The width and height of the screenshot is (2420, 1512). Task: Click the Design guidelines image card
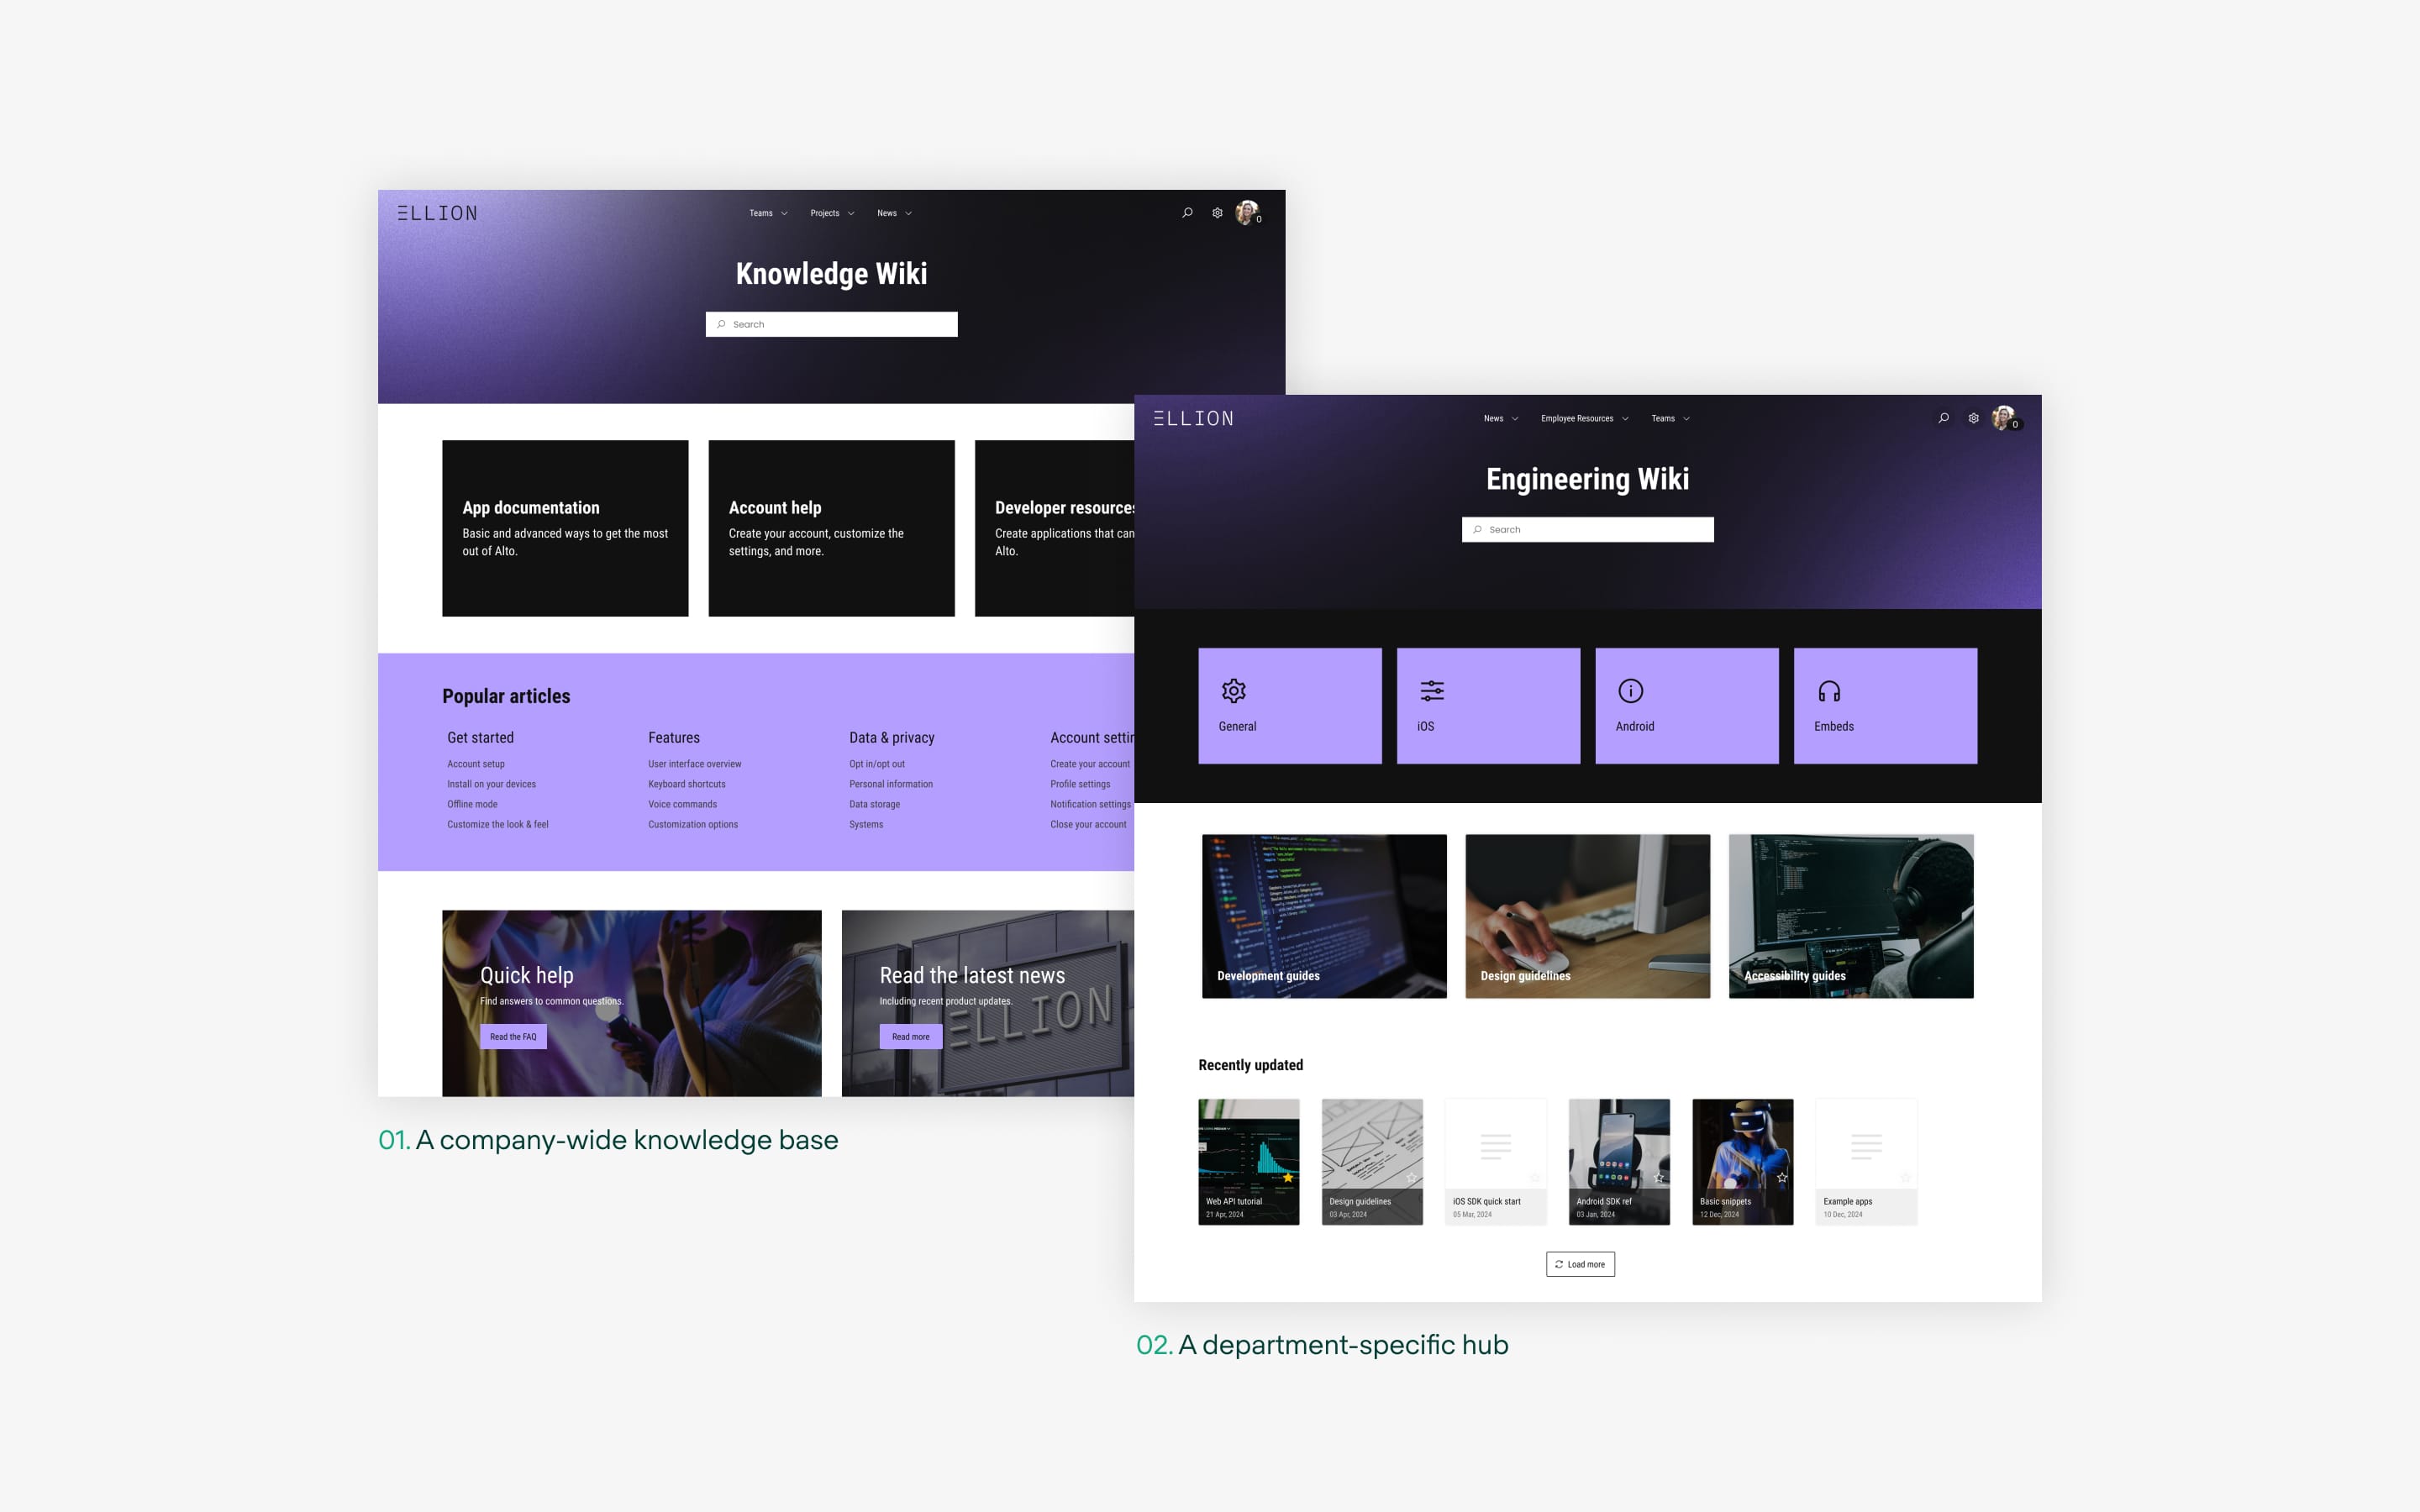(x=1586, y=915)
